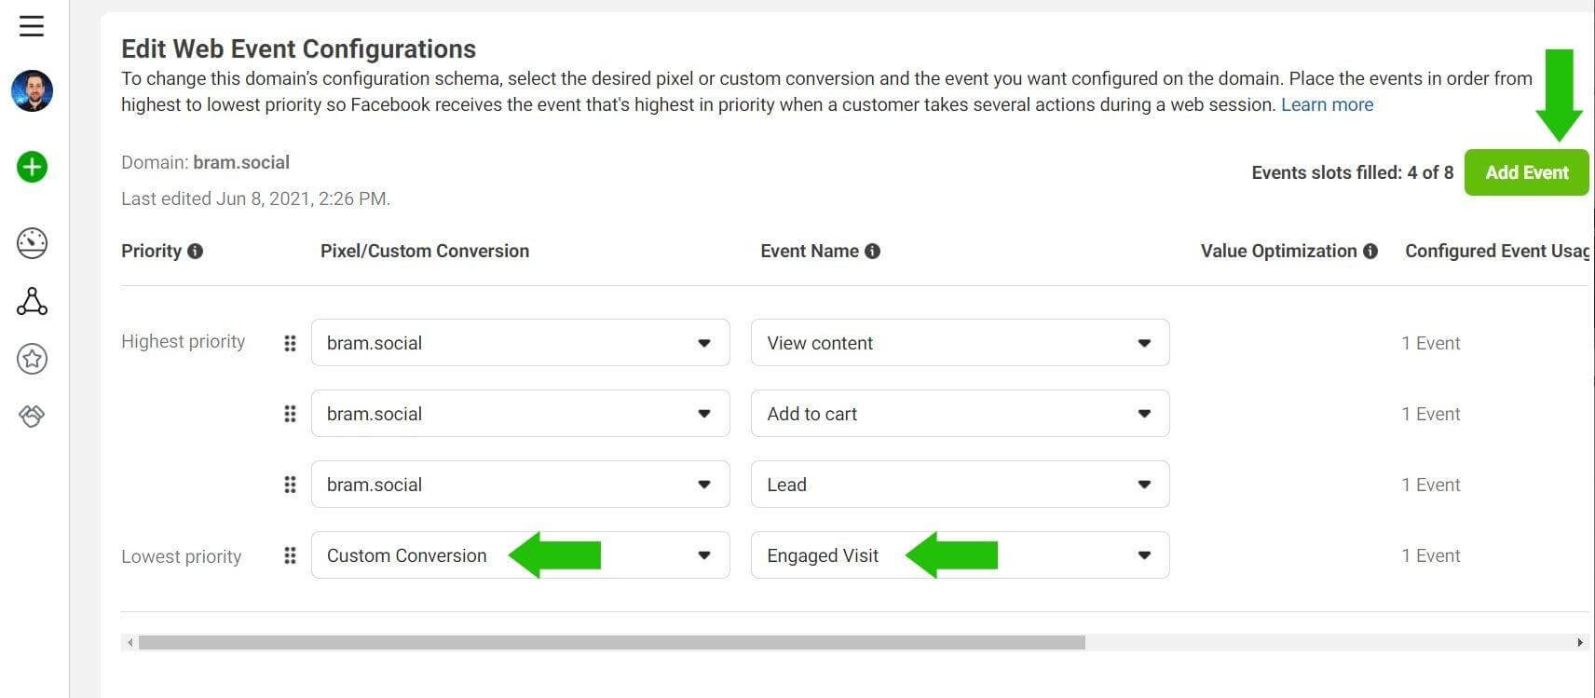Click the green plus create icon

click(32, 168)
